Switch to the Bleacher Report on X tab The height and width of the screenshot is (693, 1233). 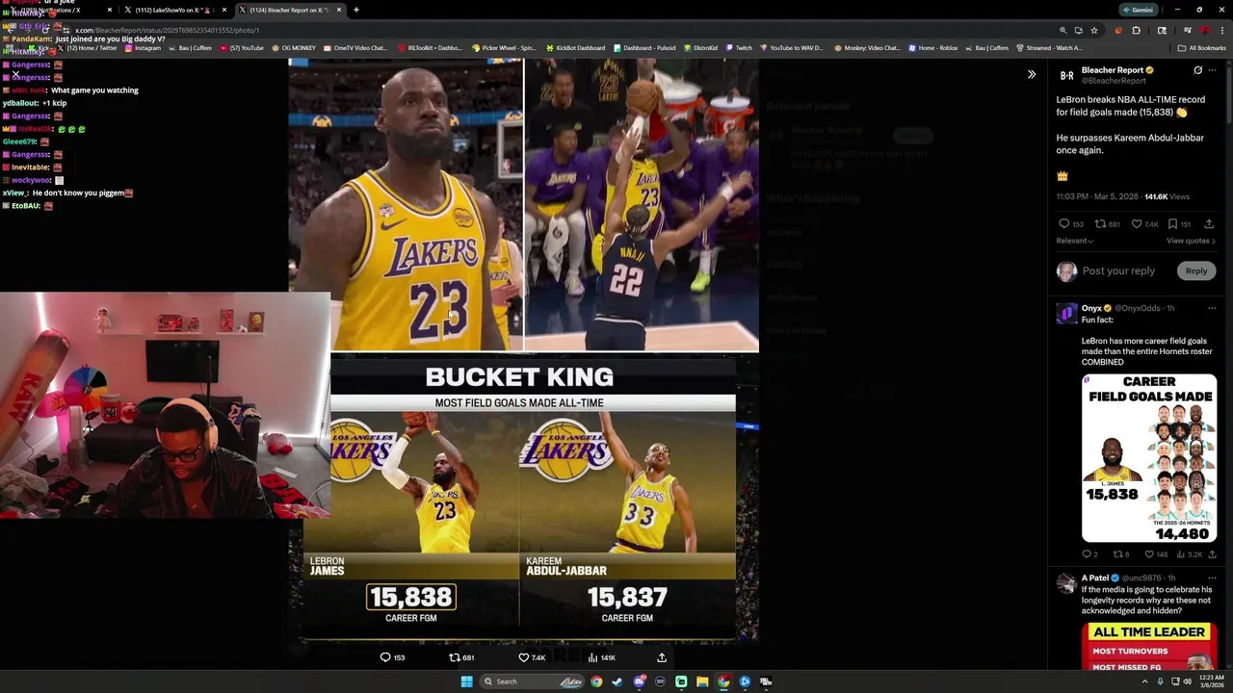click(290, 10)
